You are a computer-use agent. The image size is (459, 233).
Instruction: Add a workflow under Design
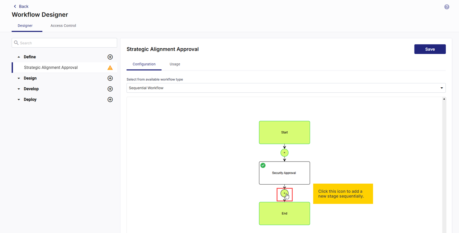tap(110, 78)
